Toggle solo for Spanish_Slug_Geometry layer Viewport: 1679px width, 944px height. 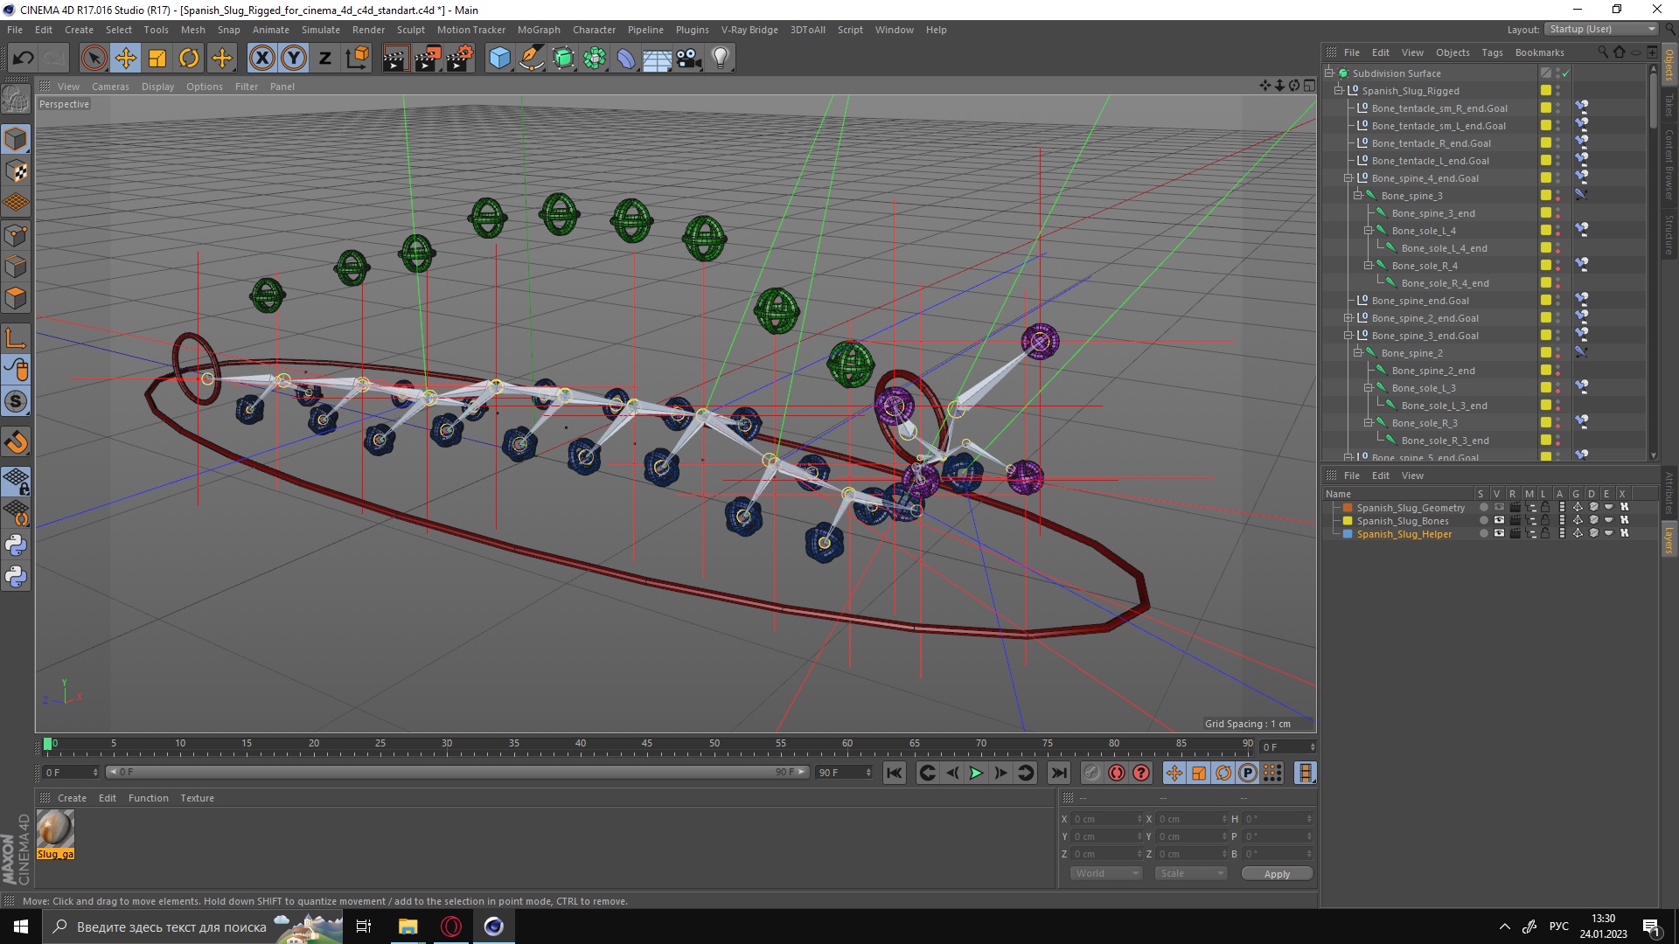tap(1482, 508)
